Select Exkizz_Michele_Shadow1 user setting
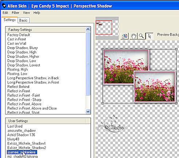This screenshot has height=158, width=179. [x=27, y=143]
